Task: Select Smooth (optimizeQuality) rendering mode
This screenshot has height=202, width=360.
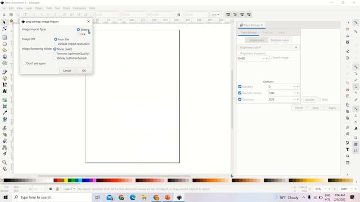Action: click(55, 54)
